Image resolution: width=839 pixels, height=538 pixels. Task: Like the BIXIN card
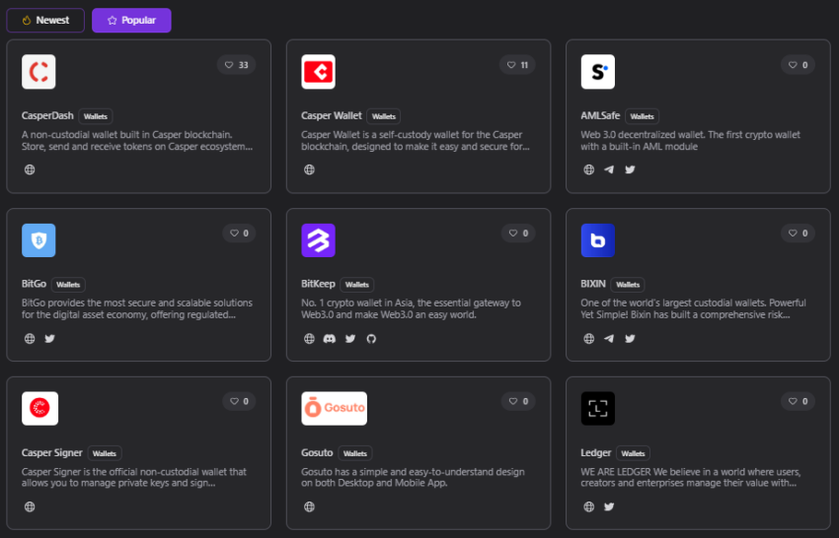pyautogui.click(x=798, y=233)
